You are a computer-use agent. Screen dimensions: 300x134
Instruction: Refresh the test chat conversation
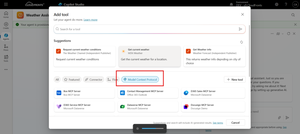289,34
